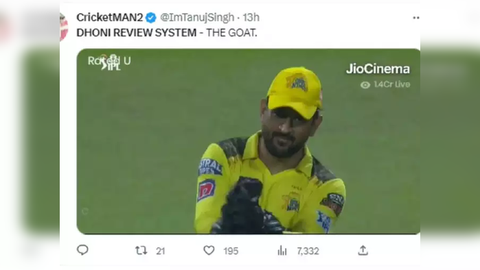The height and width of the screenshot is (270, 480).
Task: Open CricketMAN2 profile name
Action: point(110,17)
